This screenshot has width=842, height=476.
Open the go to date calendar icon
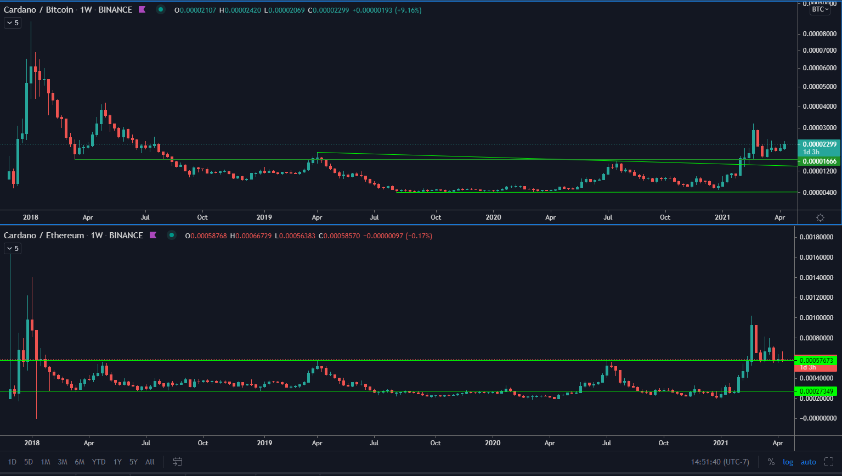tap(178, 462)
